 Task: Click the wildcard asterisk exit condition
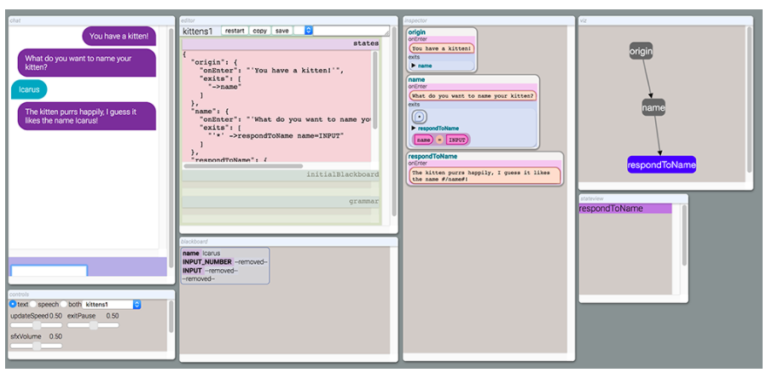tap(419, 117)
